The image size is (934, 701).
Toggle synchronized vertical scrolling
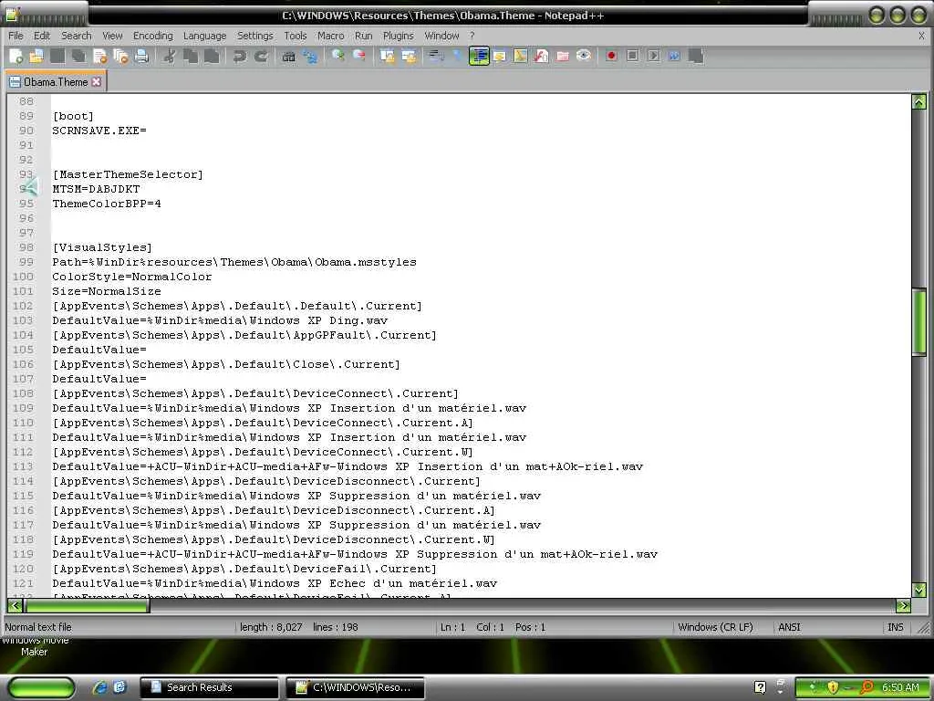pos(387,56)
